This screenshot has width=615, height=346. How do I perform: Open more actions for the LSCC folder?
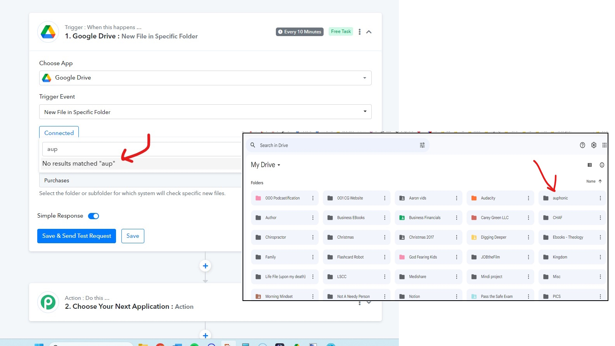click(x=385, y=277)
